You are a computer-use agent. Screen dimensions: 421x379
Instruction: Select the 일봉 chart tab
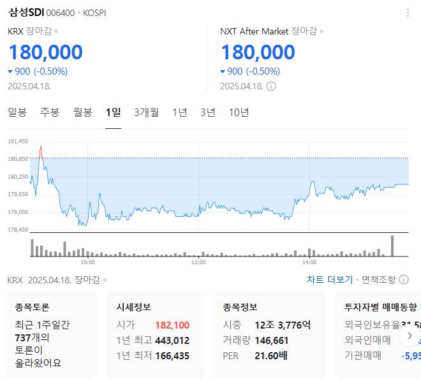tap(17, 112)
